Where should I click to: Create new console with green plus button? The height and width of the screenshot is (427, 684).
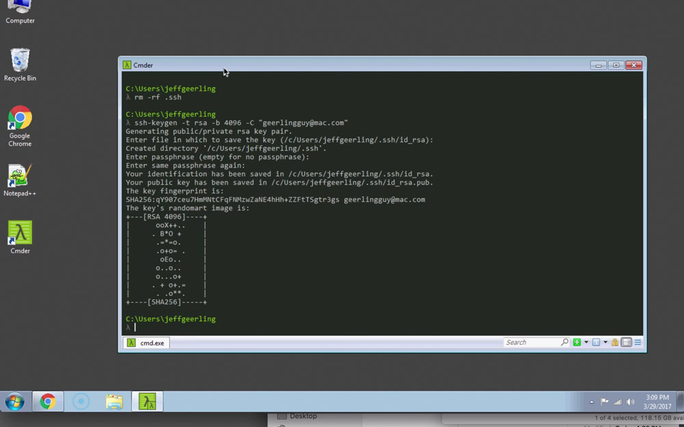click(577, 342)
